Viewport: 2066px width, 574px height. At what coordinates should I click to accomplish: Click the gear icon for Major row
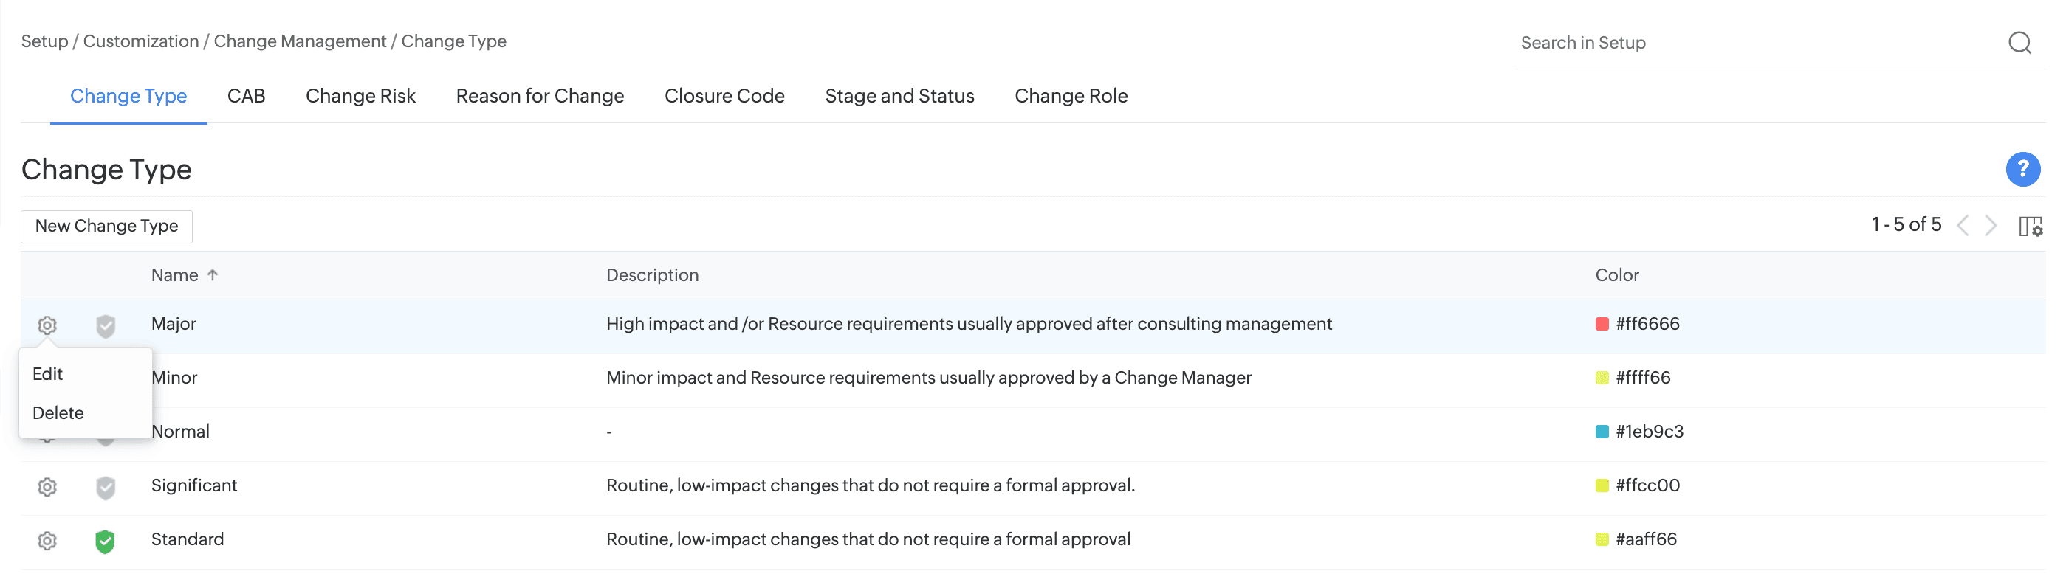[47, 325]
